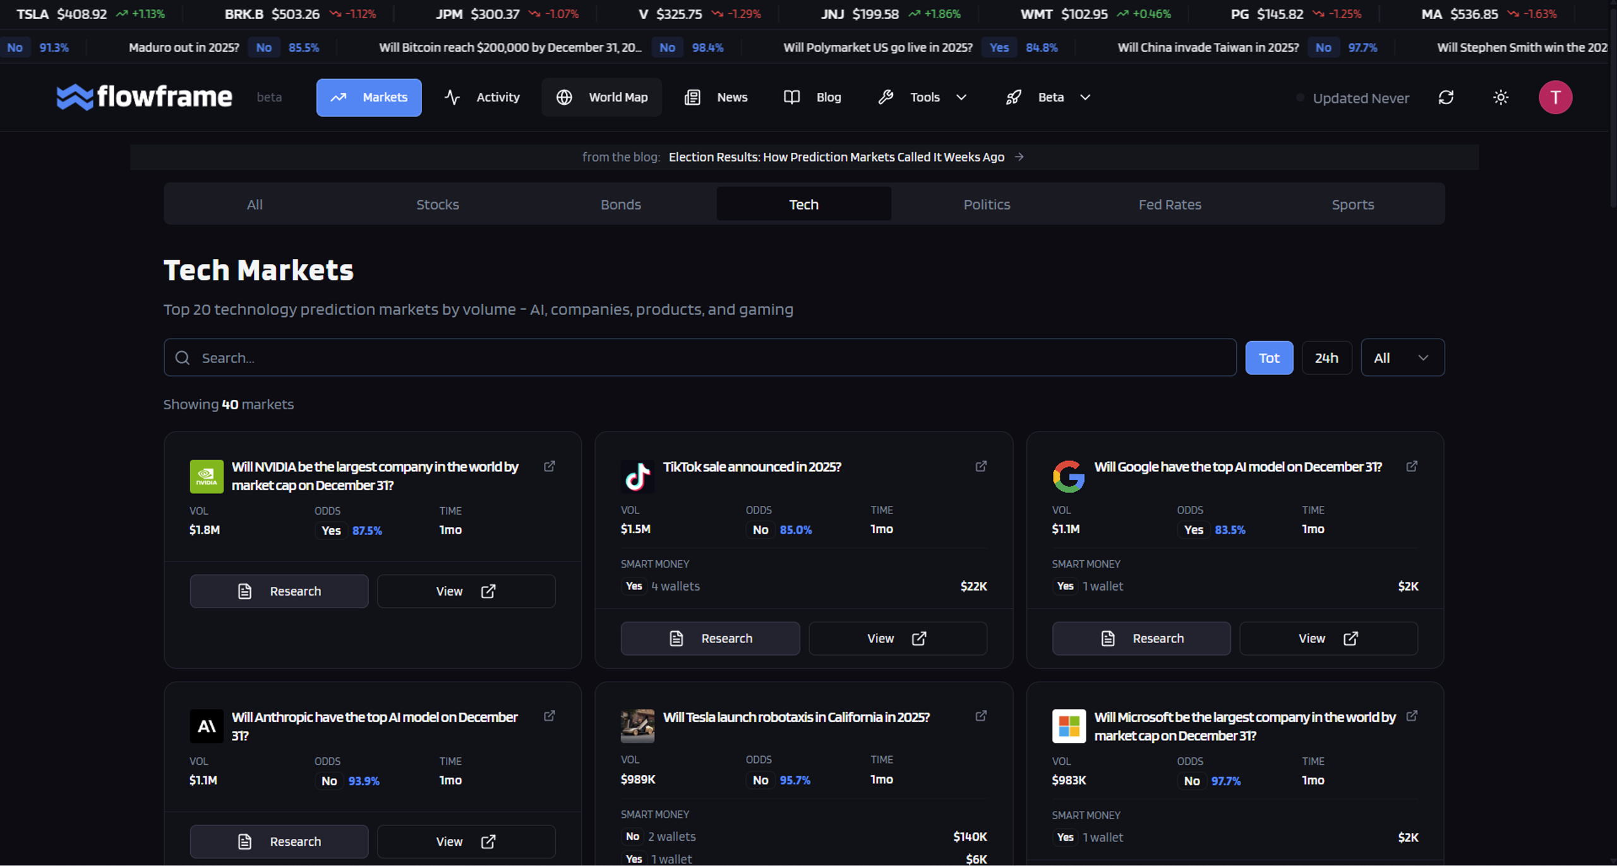Click Research on the Google AI card
Viewport: 1617px width, 866px height.
click(1141, 638)
